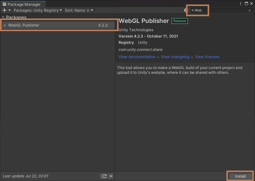
Task: Clear the search with the X icon
Action: click(250, 10)
